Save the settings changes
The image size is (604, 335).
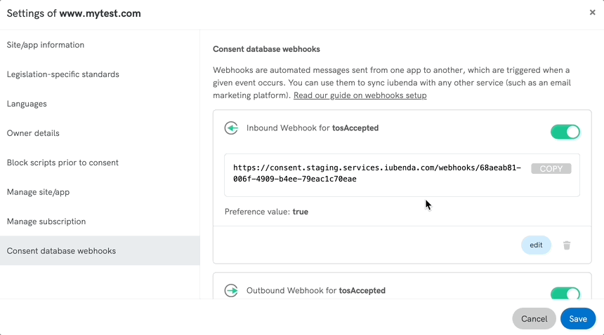pos(577,319)
